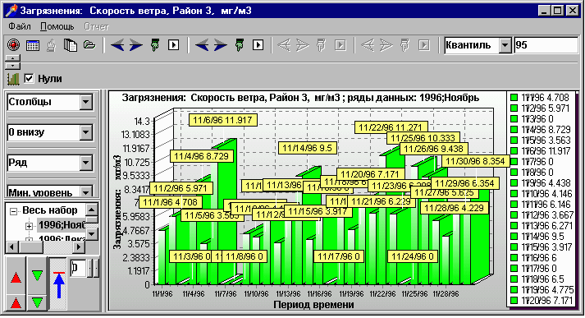Click the first blue left arrow
The height and width of the screenshot is (318, 585).
pyautogui.click(x=117, y=45)
